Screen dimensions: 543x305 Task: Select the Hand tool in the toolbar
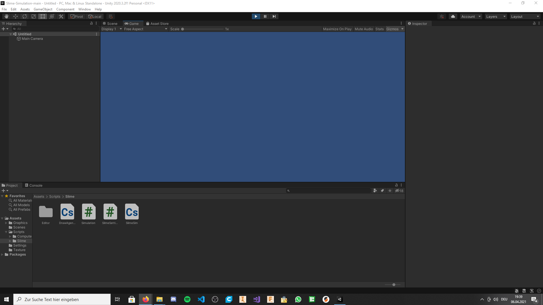pyautogui.click(x=6, y=16)
